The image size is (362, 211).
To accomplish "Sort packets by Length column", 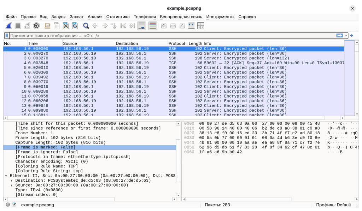I will (195, 43).
